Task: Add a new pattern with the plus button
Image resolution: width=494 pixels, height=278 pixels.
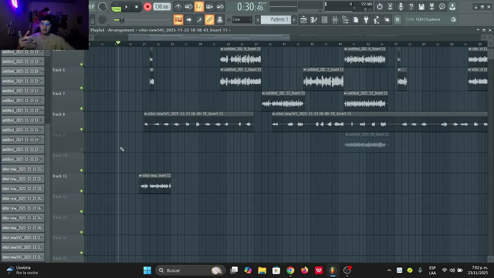Action: (x=294, y=20)
